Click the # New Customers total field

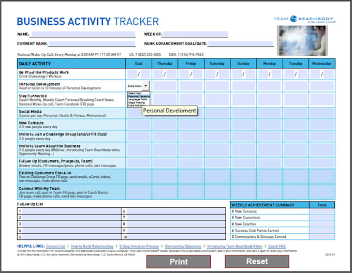[322, 217]
